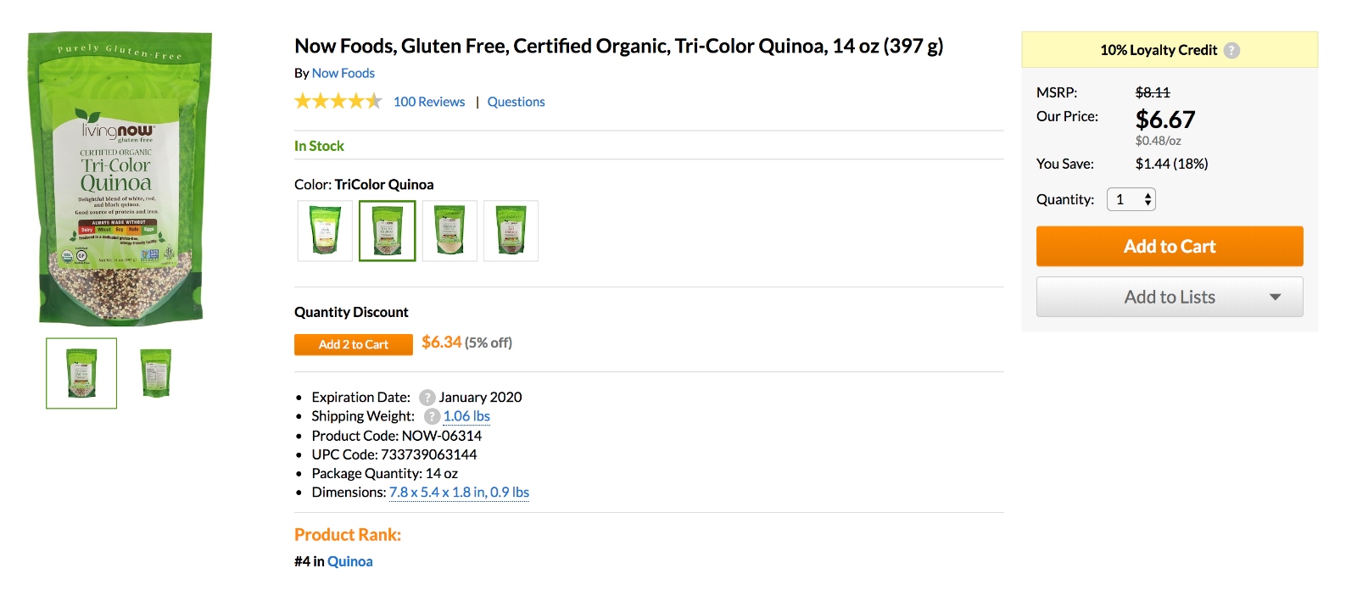This screenshot has width=1357, height=596.
Task: Show the back package thumbnail image
Action: [x=155, y=374]
